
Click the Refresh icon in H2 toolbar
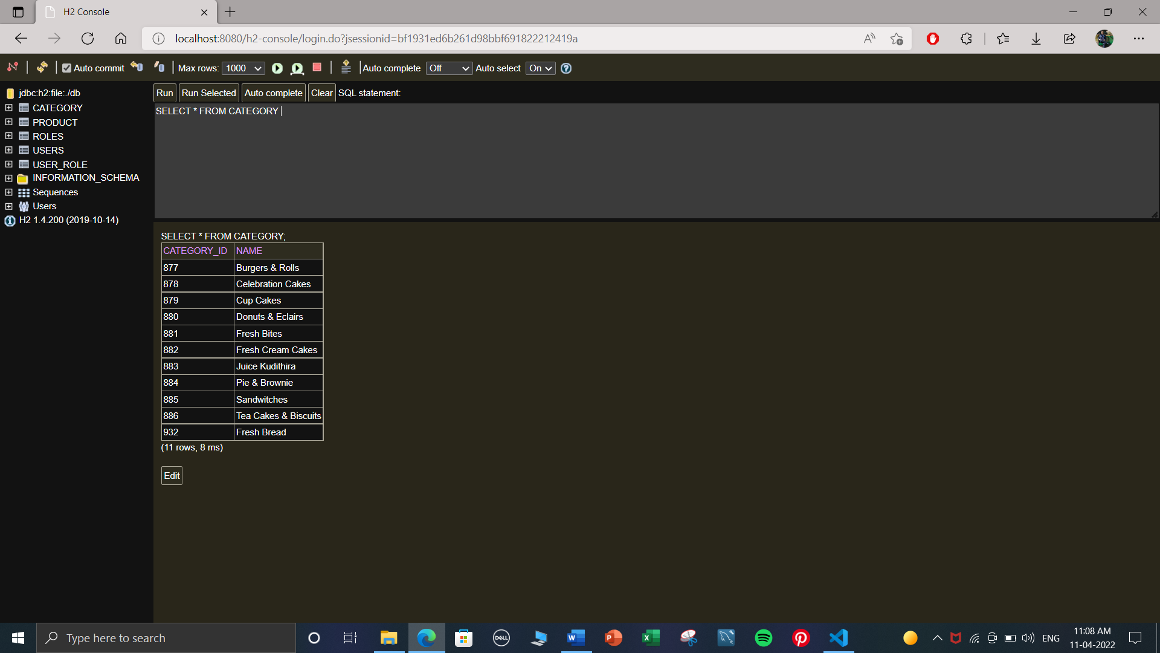pos(42,67)
